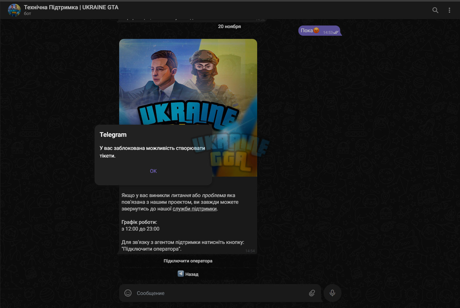Start voice recording with the microphone button
The width and height of the screenshot is (460, 308).
332,293
